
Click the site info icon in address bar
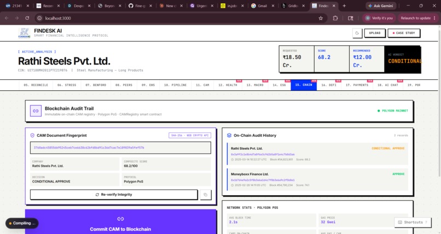[39, 18]
